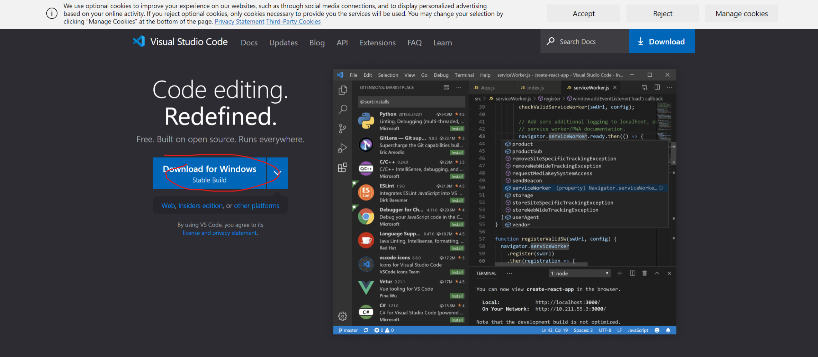The height and width of the screenshot is (357, 818).
Task: Click the Visual Studio Code logo icon
Action: pos(139,41)
